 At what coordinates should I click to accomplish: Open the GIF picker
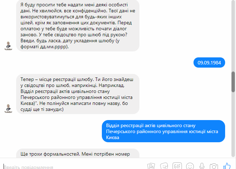coord(177,166)
